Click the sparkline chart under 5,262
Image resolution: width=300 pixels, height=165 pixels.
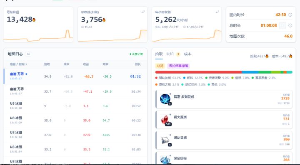click(x=187, y=36)
